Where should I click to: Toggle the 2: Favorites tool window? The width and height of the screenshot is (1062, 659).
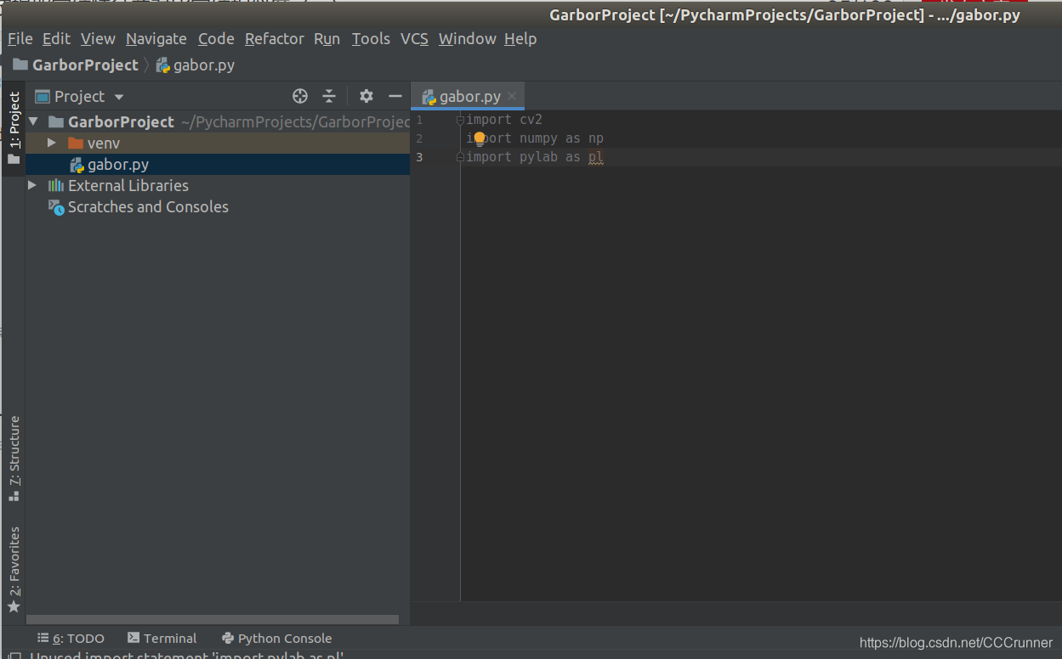coord(14,571)
